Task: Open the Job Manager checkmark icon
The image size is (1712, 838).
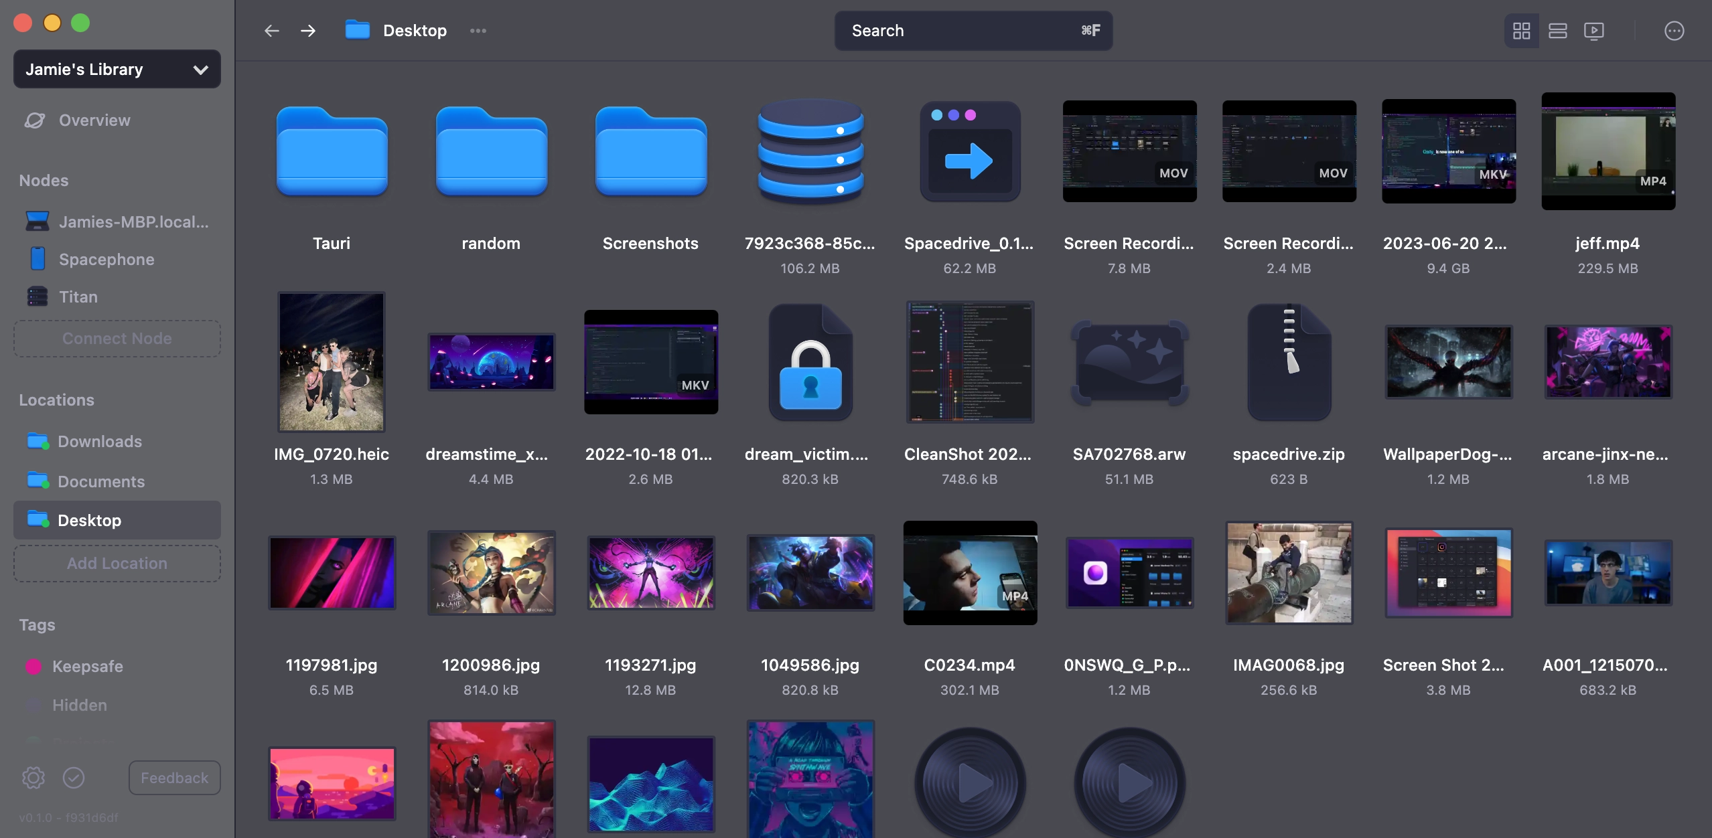Action: click(73, 777)
